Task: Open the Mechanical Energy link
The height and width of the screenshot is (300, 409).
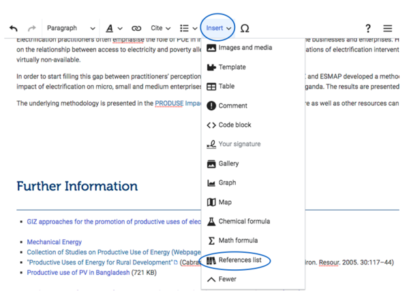Action: (x=55, y=242)
